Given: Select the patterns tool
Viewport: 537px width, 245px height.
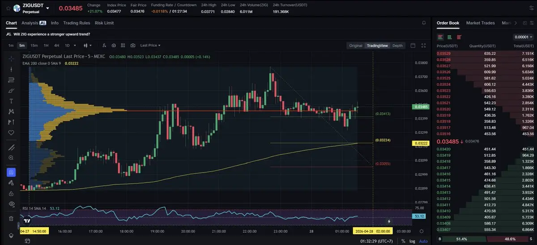Looking at the screenshot, I should click(11, 112).
